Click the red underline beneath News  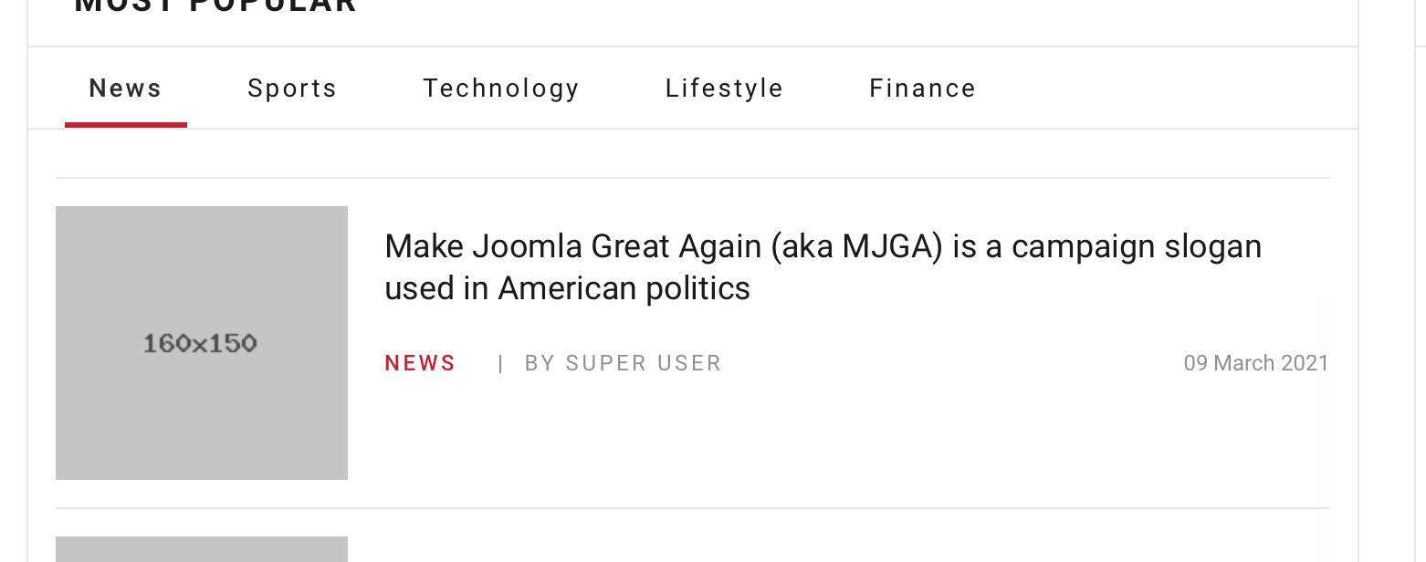click(126, 124)
